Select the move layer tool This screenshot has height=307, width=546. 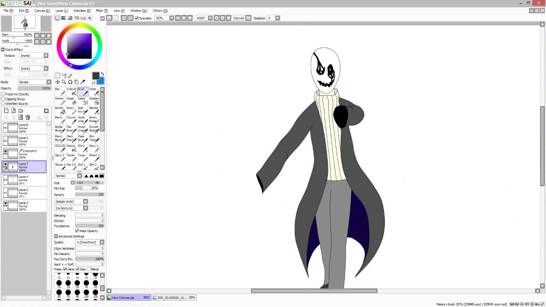click(x=58, y=82)
